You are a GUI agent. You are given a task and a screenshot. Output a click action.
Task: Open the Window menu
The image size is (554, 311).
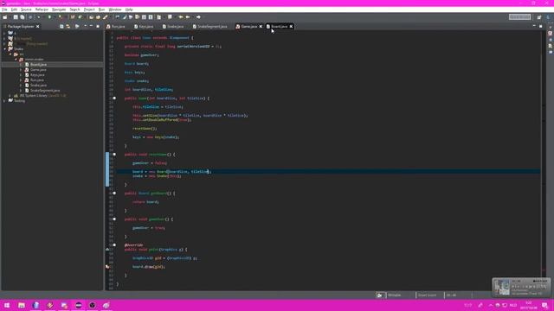[115, 10]
